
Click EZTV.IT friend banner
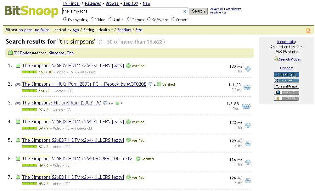tap(286, 93)
